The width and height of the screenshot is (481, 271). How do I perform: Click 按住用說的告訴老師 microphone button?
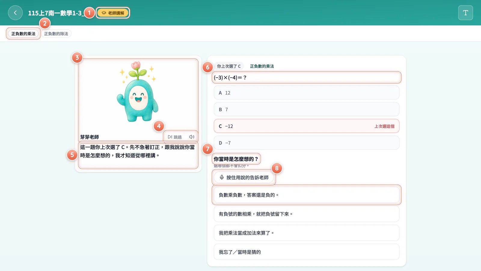[244, 178]
